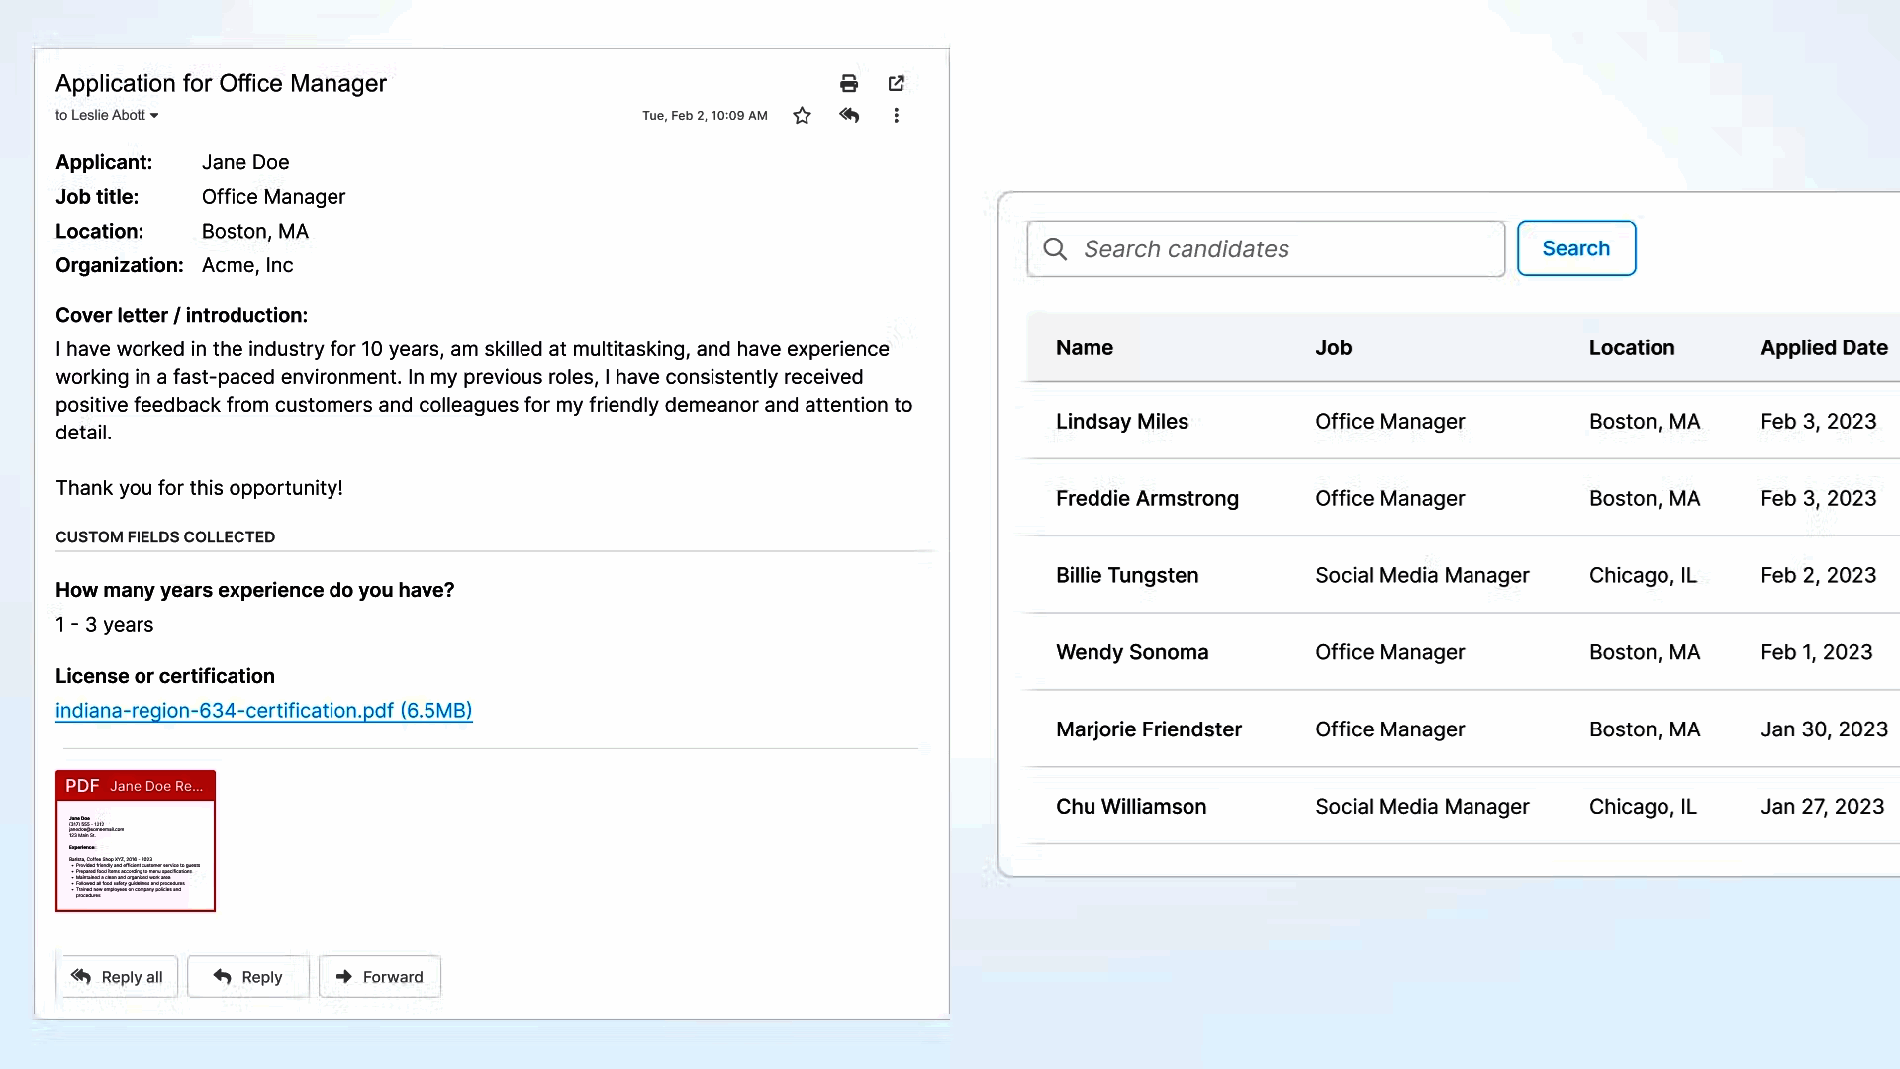
Task: Expand the recipient details for Leslie Abott
Action: click(x=153, y=115)
